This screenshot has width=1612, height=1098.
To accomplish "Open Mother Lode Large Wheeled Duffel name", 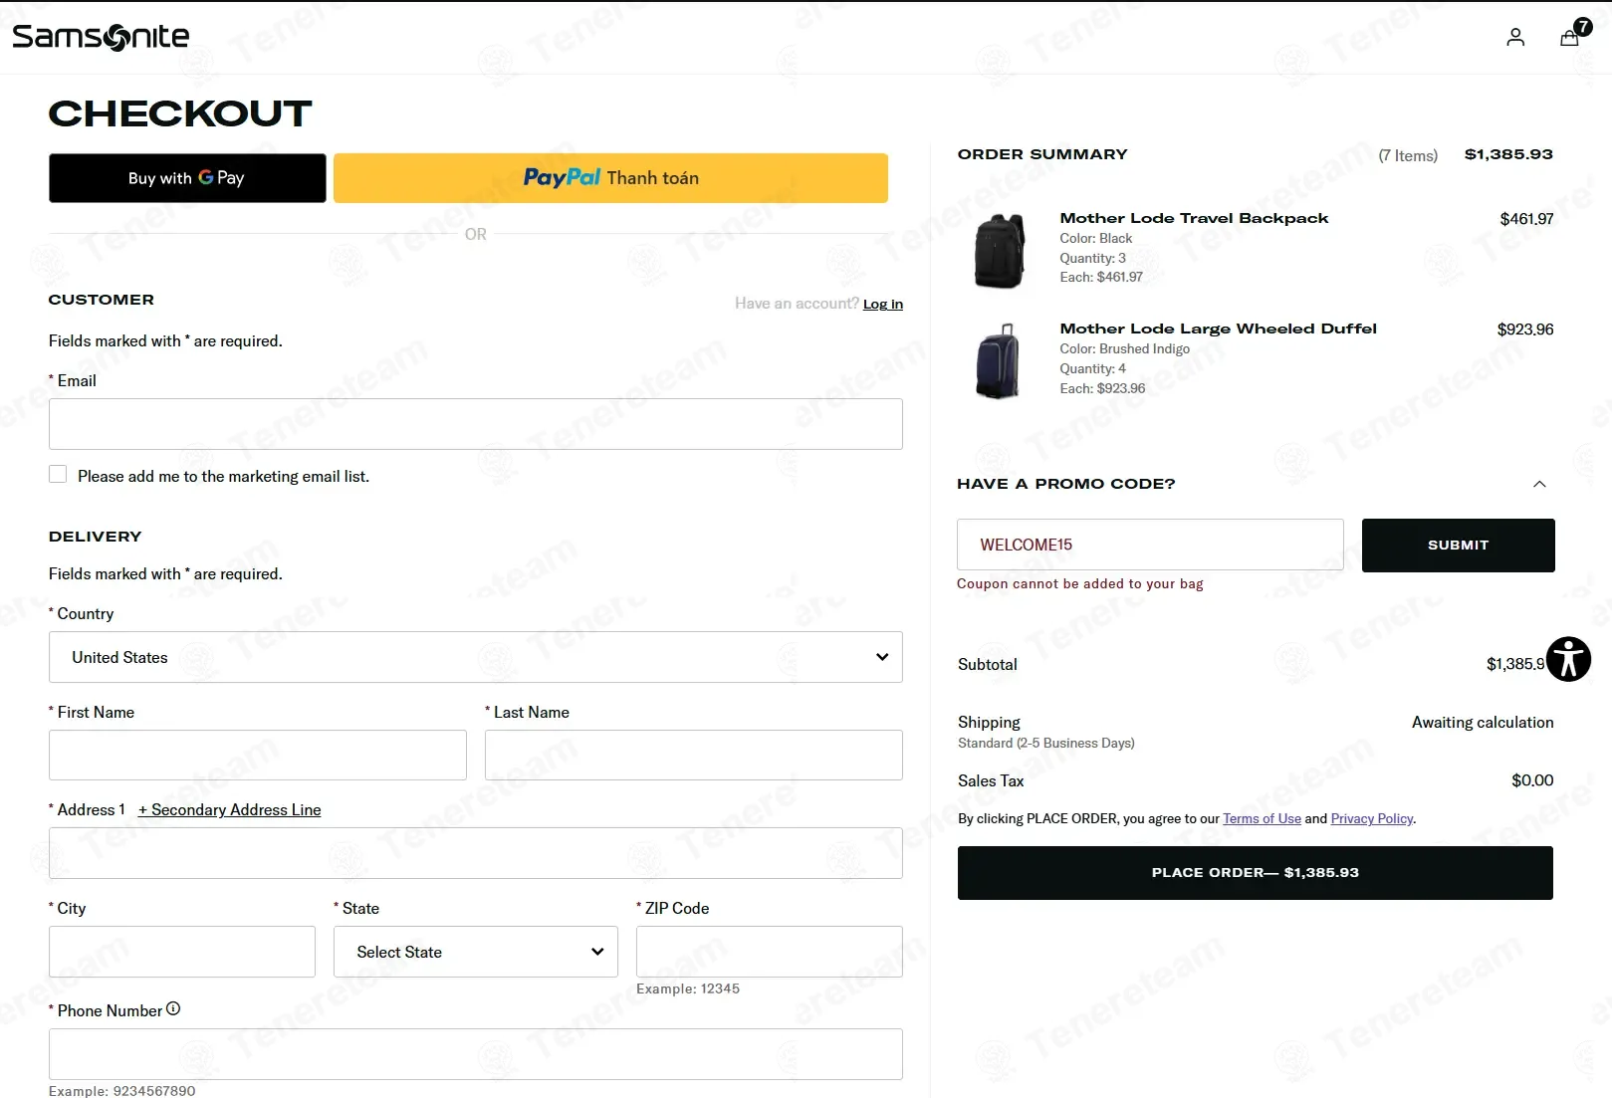I will [1218, 329].
